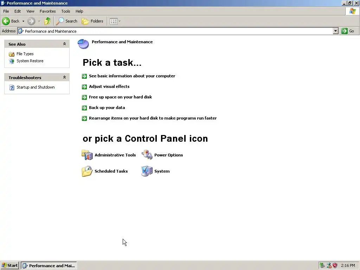This screenshot has height=270, width=360.
Task: Click the Performance and Maintenance pie-chart icon
Action: [x=83, y=44]
